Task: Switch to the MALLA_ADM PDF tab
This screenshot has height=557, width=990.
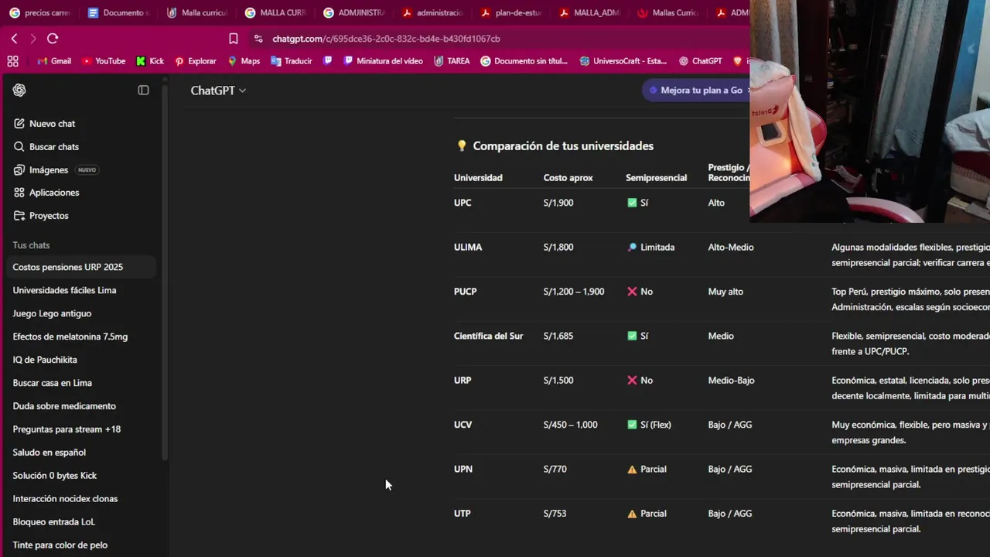Action: point(590,12)
